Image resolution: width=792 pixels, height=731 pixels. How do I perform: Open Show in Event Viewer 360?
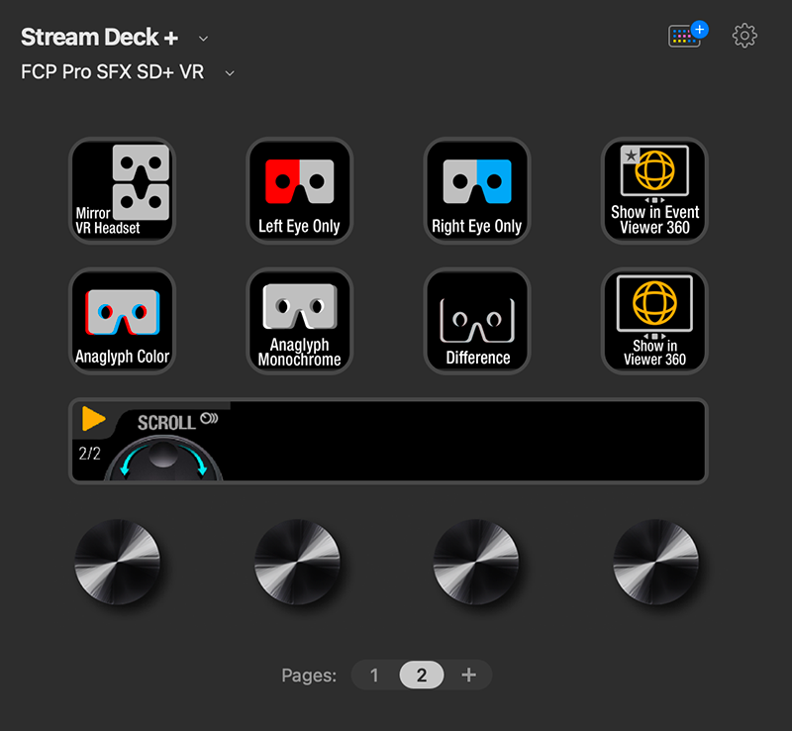(653, 190)
